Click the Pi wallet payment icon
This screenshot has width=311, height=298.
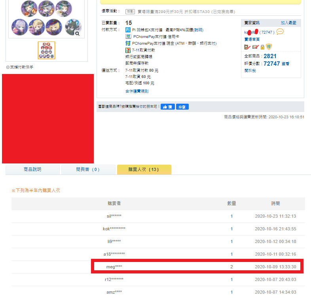pyautogui.click(x=128, y=30)
